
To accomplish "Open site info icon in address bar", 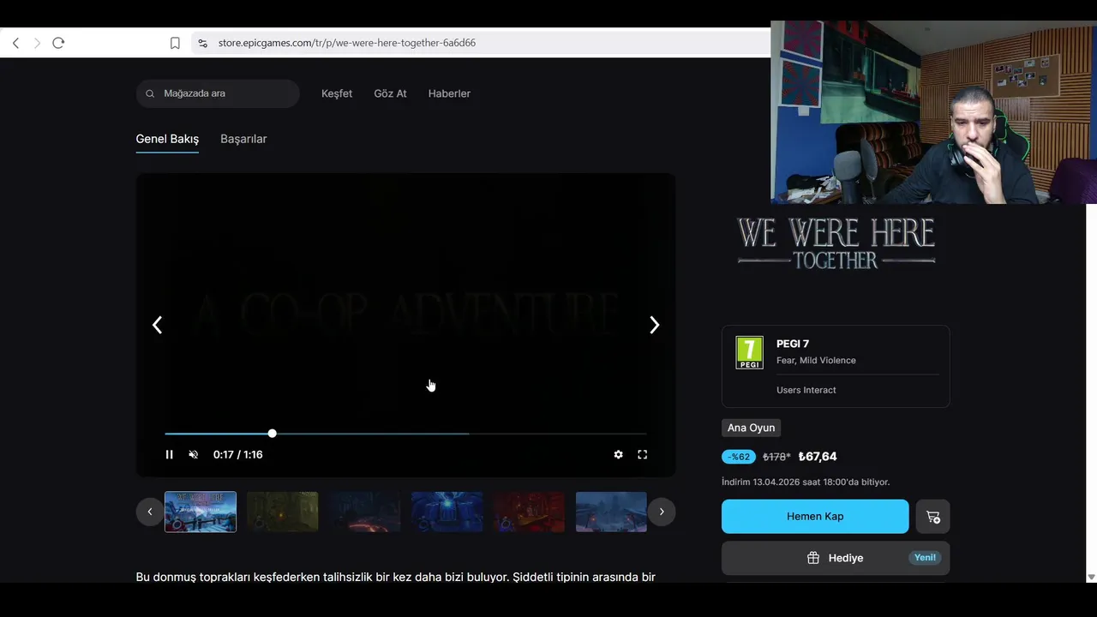I will (x=202, y=43).
